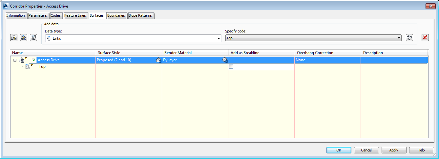
Task: Switch to the Feature Lines tab
Action: pos(75,15)
